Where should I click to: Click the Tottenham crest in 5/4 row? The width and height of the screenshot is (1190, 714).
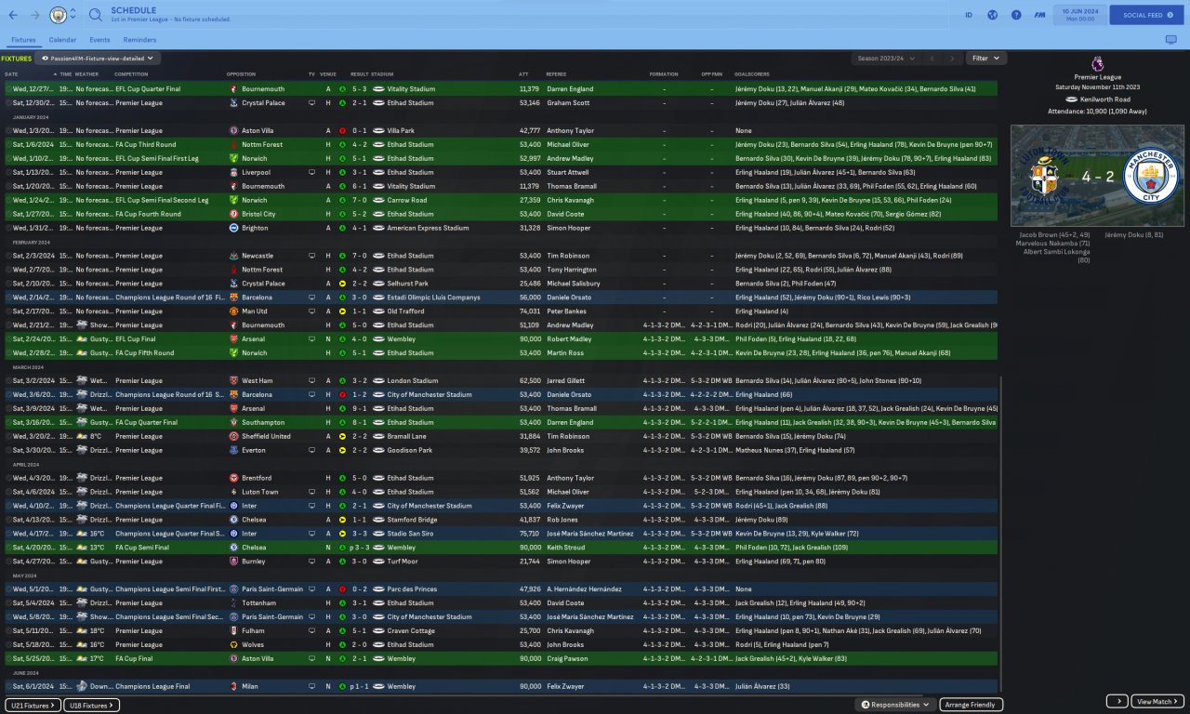233,603
